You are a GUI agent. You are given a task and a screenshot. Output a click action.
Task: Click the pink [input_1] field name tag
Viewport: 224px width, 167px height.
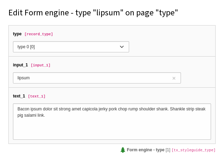pyautogui.click(x=41, y=65)
